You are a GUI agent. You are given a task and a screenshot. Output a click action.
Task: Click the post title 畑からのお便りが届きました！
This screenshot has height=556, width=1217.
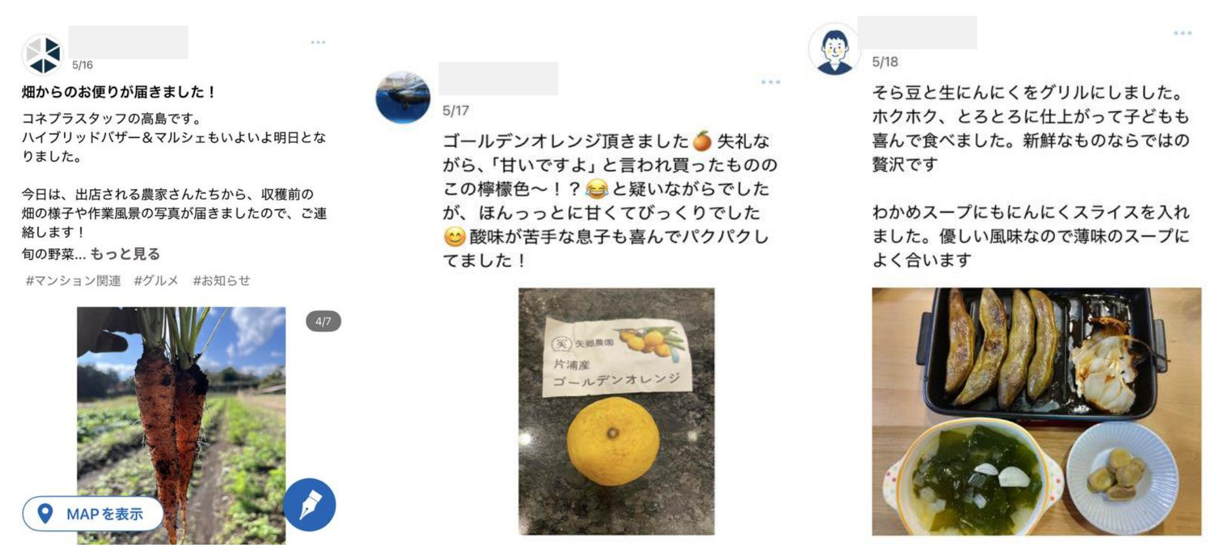(119, 92)
